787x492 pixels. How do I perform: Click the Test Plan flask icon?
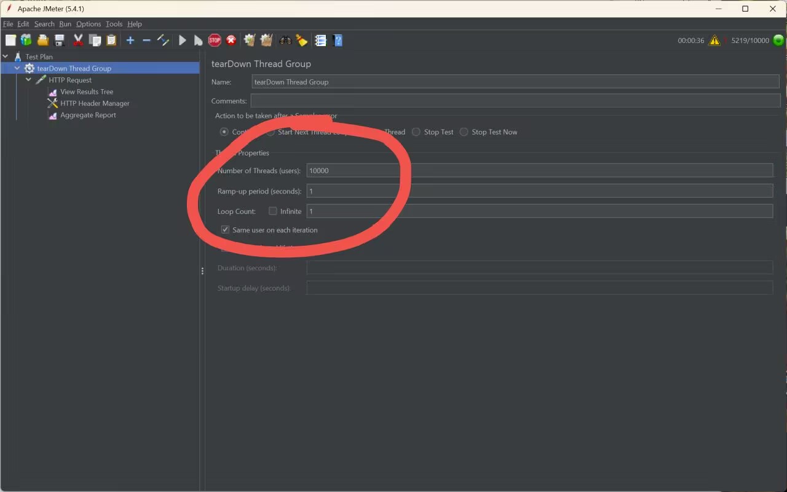pos(18,57)
